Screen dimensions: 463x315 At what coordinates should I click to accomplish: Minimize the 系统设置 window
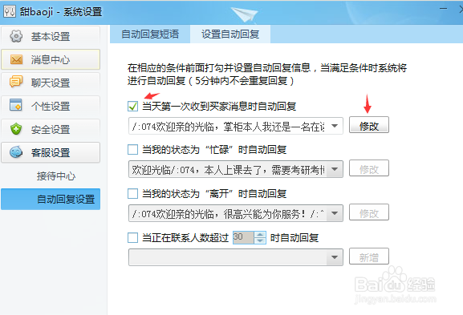click(443, 9)
